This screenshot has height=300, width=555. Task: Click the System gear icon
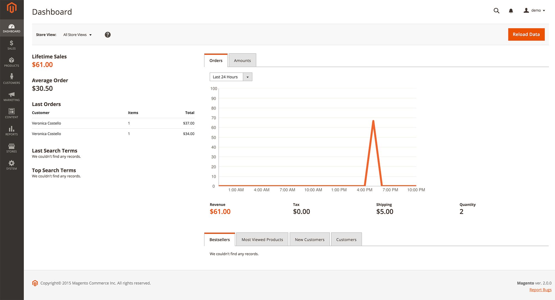11,164
